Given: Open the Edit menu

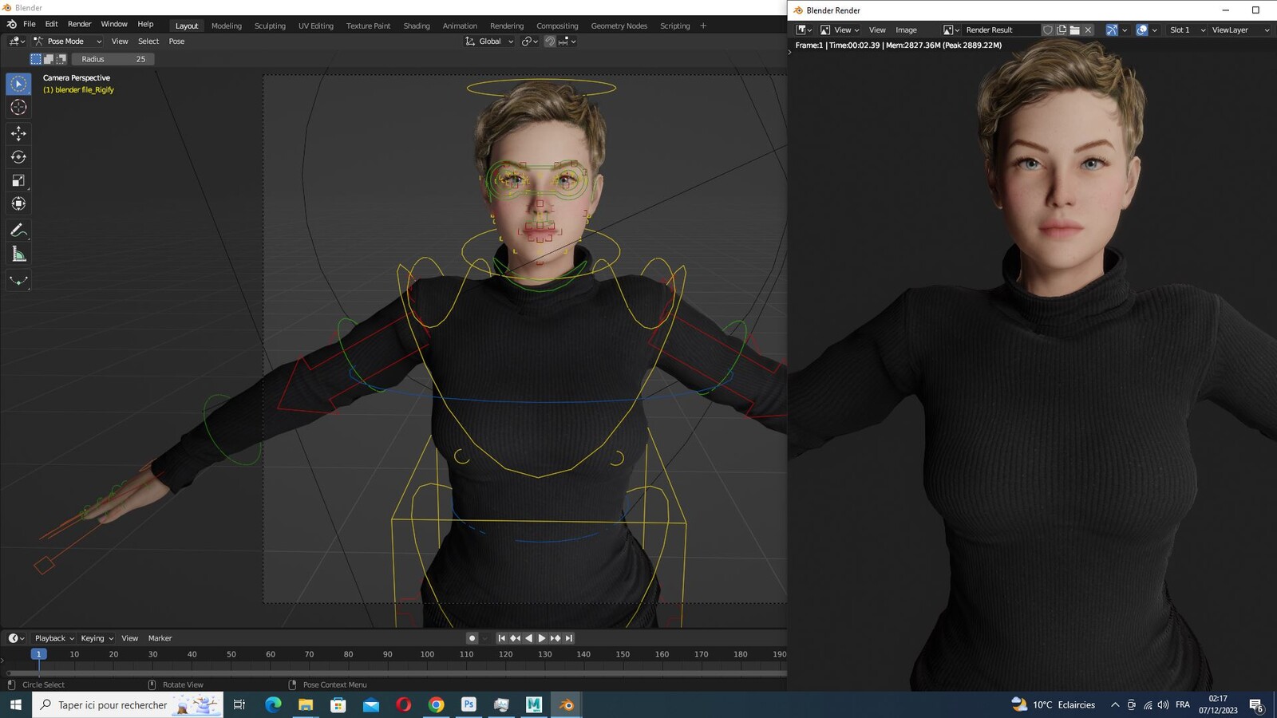Looking at the screenshot, I should coord(51,24).
